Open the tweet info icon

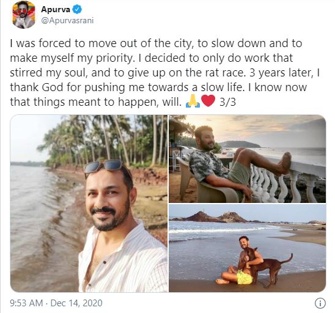[x=320, y=303]
